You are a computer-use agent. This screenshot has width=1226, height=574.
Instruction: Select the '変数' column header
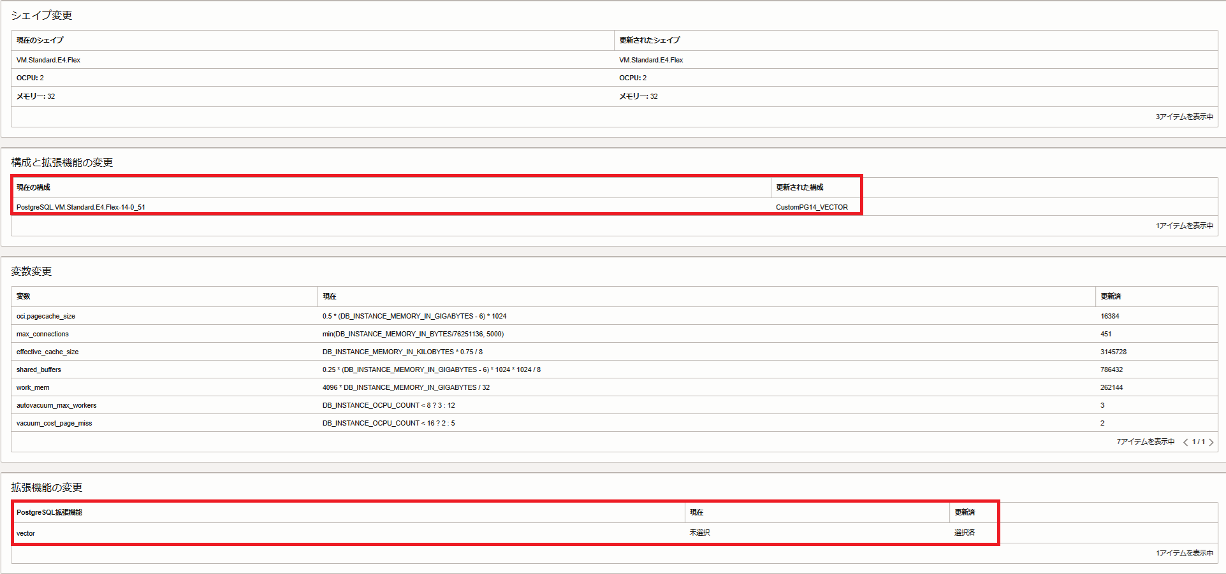coord(24,296)
